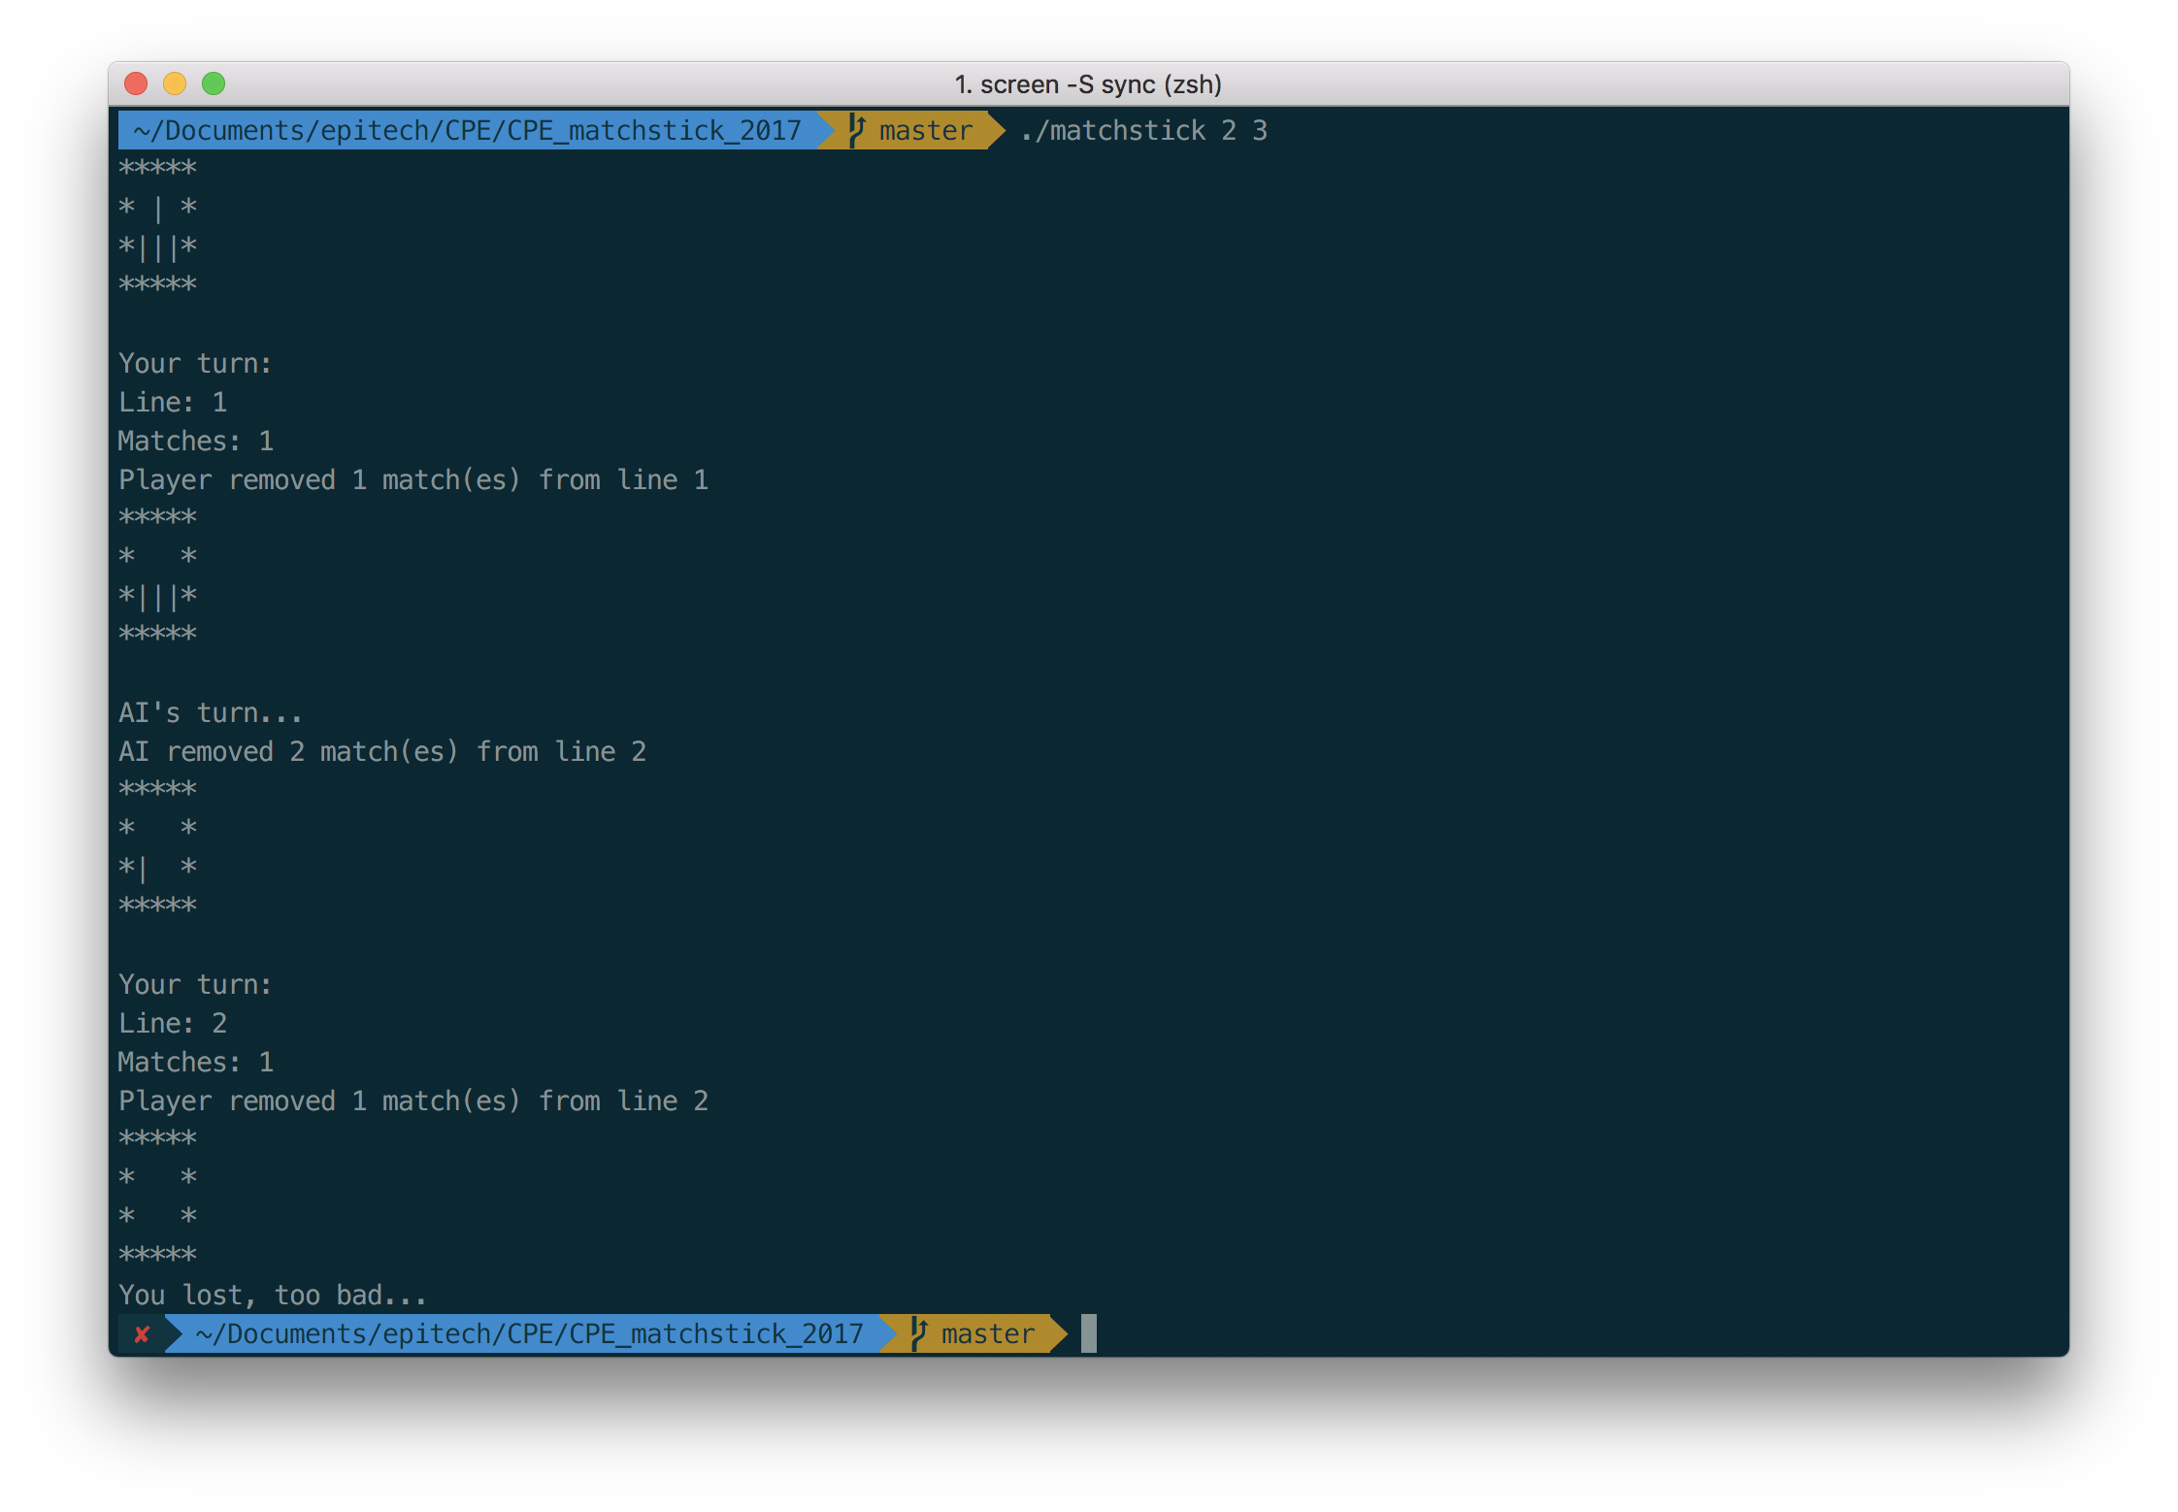Viewport: 2178px width, 1512px height.
Task: Click the "AI's turn..." line
Action: 211,712
